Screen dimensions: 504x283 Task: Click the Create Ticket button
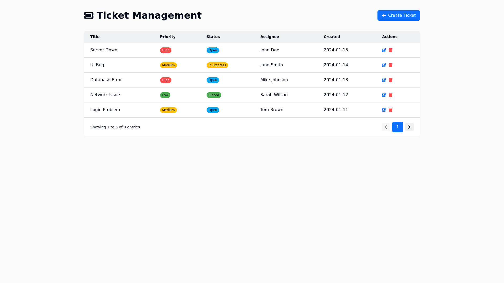[398, 15]
